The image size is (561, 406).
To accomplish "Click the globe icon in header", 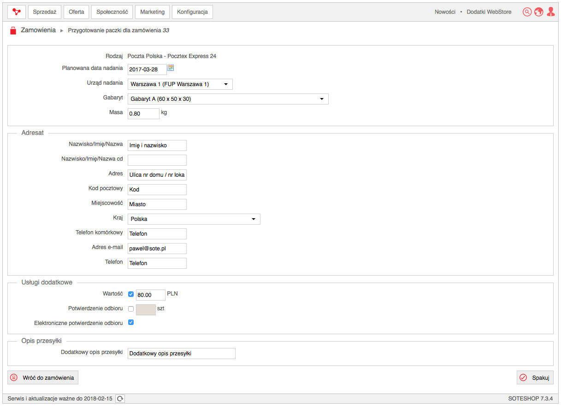I will pyautogui.click(x=539, y=12).
